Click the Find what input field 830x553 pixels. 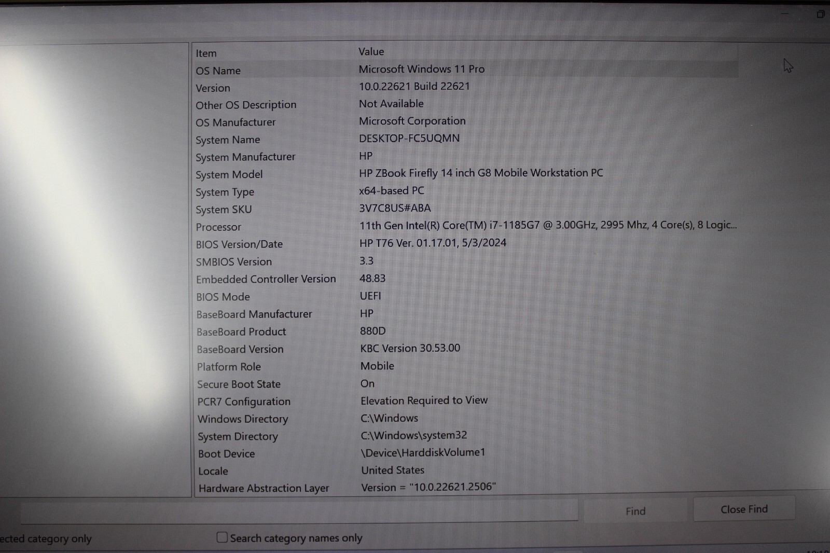pos(299,511)
